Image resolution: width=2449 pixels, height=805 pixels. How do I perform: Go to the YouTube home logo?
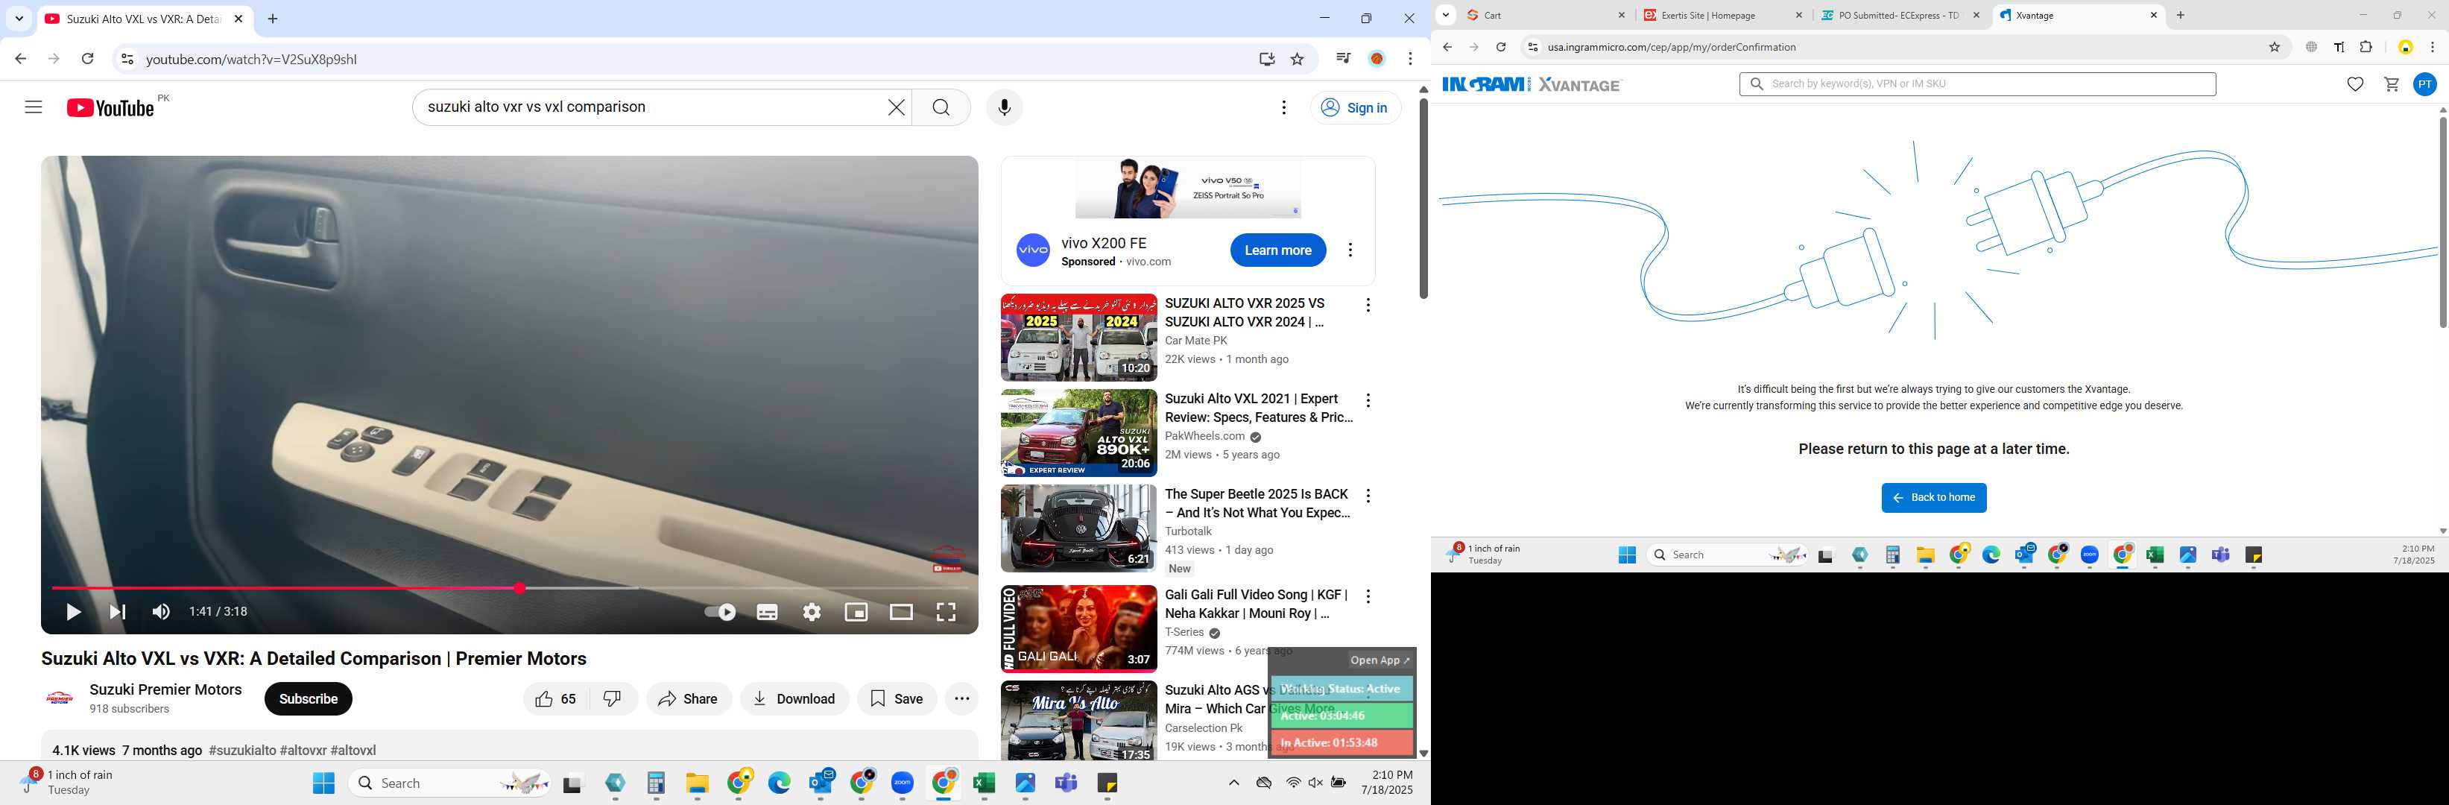110,107
